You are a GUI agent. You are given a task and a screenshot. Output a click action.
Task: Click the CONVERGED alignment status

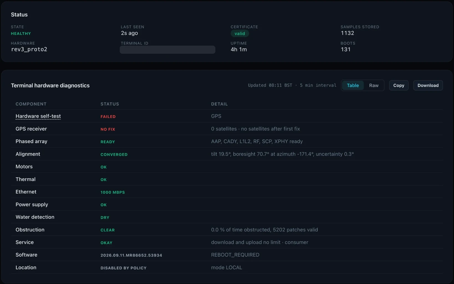tap(114, 154)
